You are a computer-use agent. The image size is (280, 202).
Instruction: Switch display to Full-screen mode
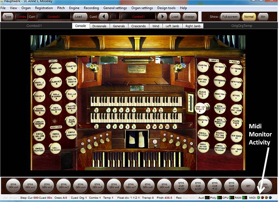230,17
